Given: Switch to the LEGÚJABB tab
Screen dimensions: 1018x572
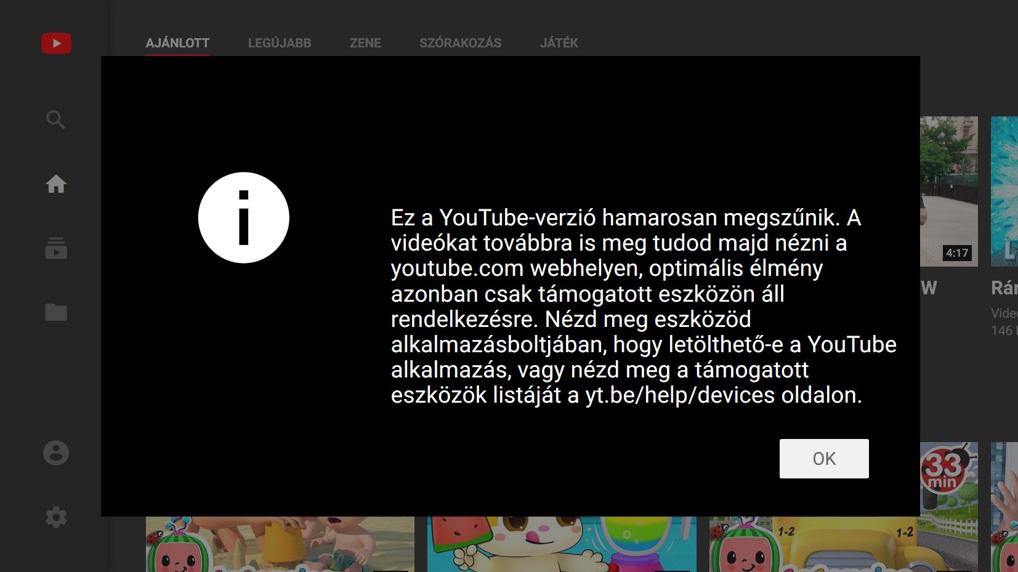Looking at the screenshot, I should point(280,43).
